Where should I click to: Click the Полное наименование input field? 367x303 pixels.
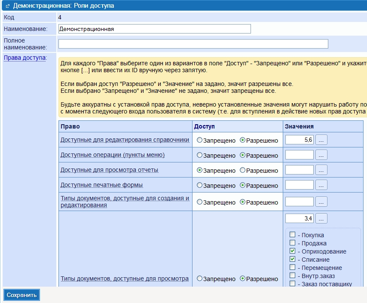[x=193, y=44]
